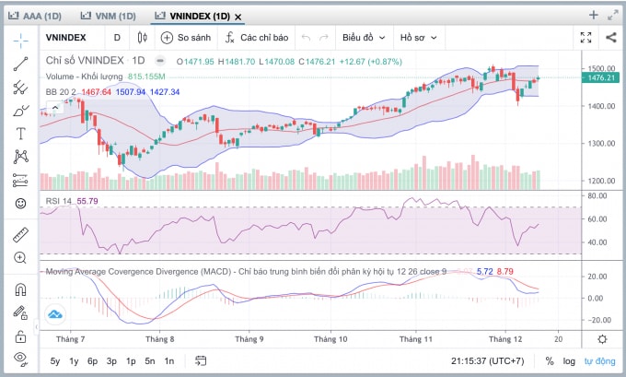Screen dimensions: 626x377
Task: Click the RSI 14 indicator legend
Action: point(59,201)
